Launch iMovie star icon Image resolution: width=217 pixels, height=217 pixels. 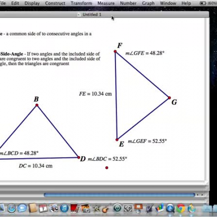point(96,209)
